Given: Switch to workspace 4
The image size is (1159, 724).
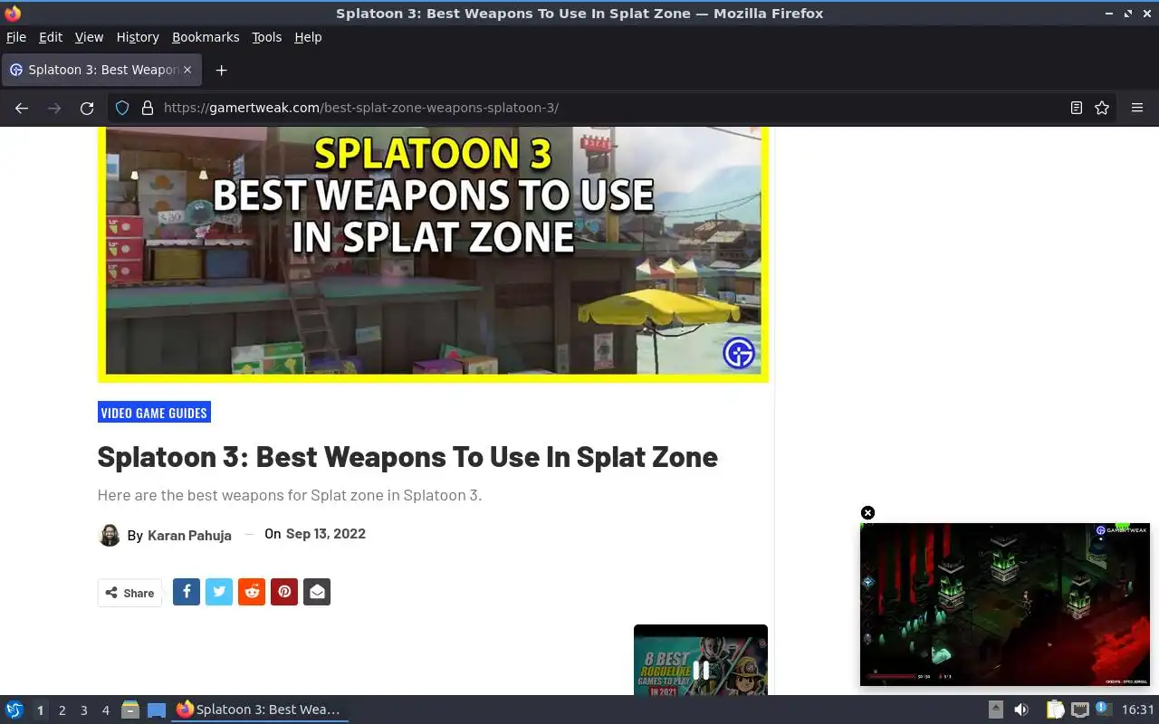Looking at the screenshot, I should pos(105,710).
